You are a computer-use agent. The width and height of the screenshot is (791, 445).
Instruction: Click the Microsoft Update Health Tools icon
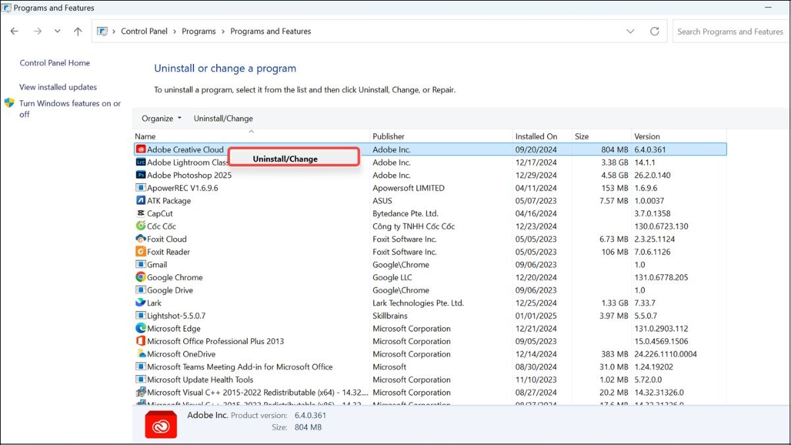pyautogui.click(x=140, y=380)
